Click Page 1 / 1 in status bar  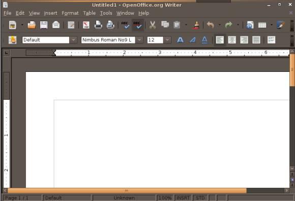coord(22,198)
